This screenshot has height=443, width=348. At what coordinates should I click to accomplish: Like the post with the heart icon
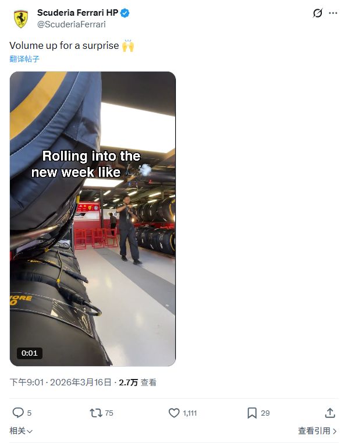[x=174, y=413]
